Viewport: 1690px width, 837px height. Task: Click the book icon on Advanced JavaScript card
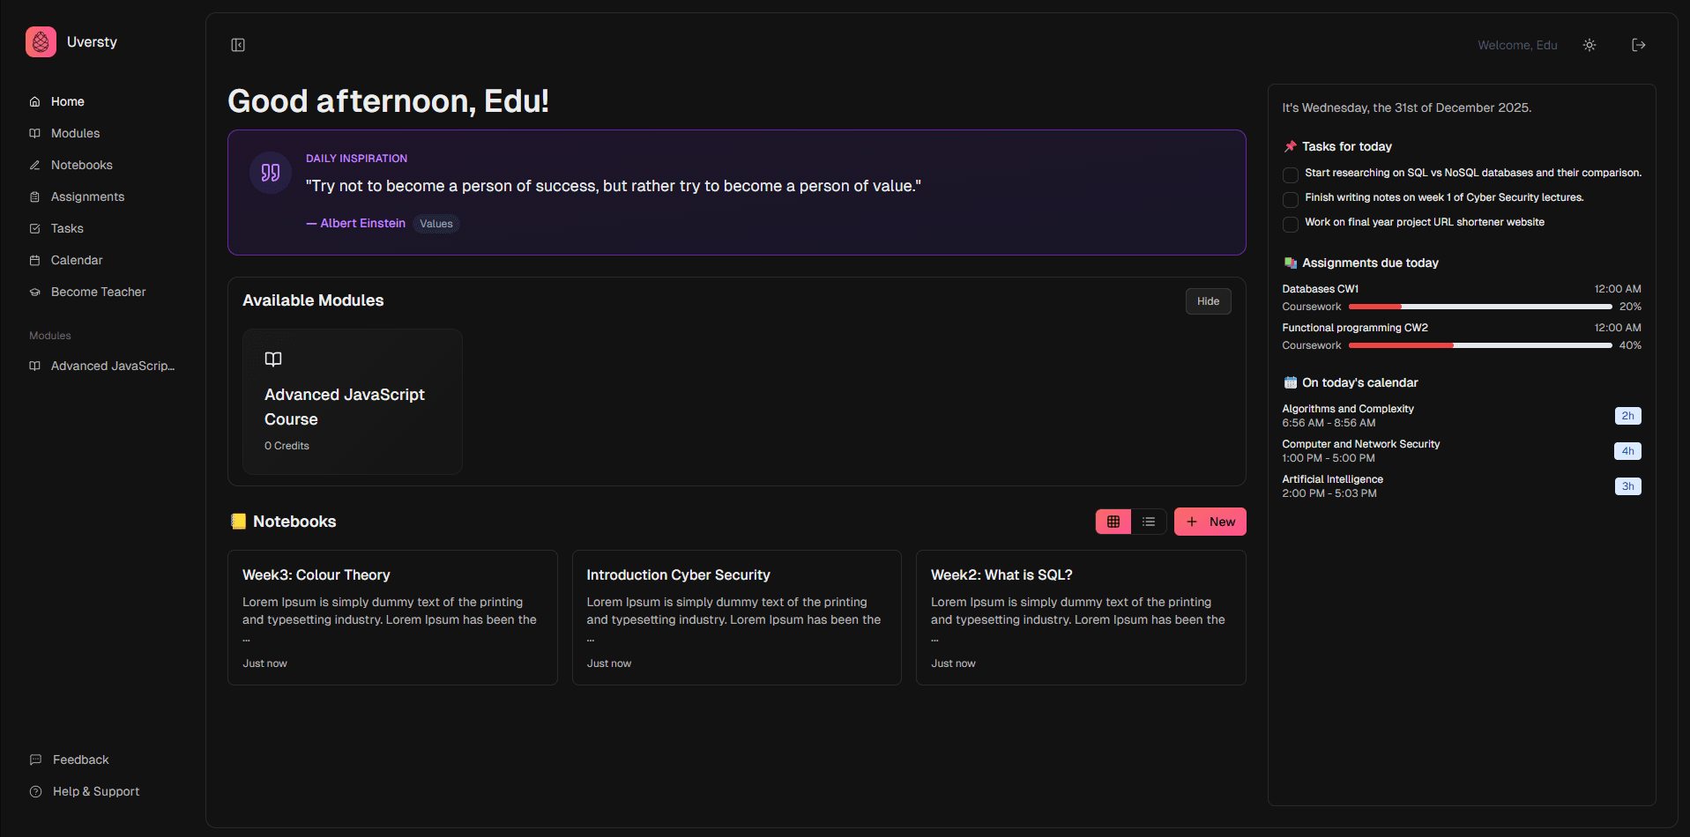click(x=272, y=359)
